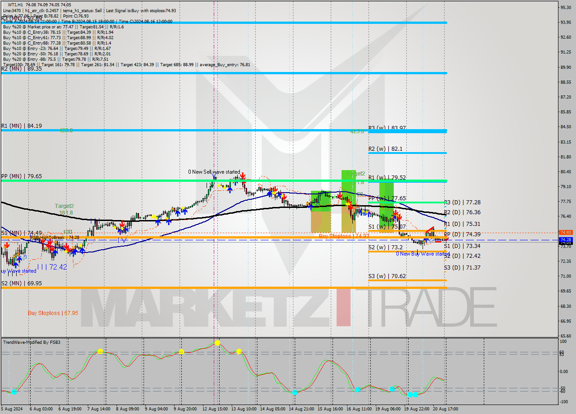Select the S3 (w) | 70.62 label

[x=387, y=276]
